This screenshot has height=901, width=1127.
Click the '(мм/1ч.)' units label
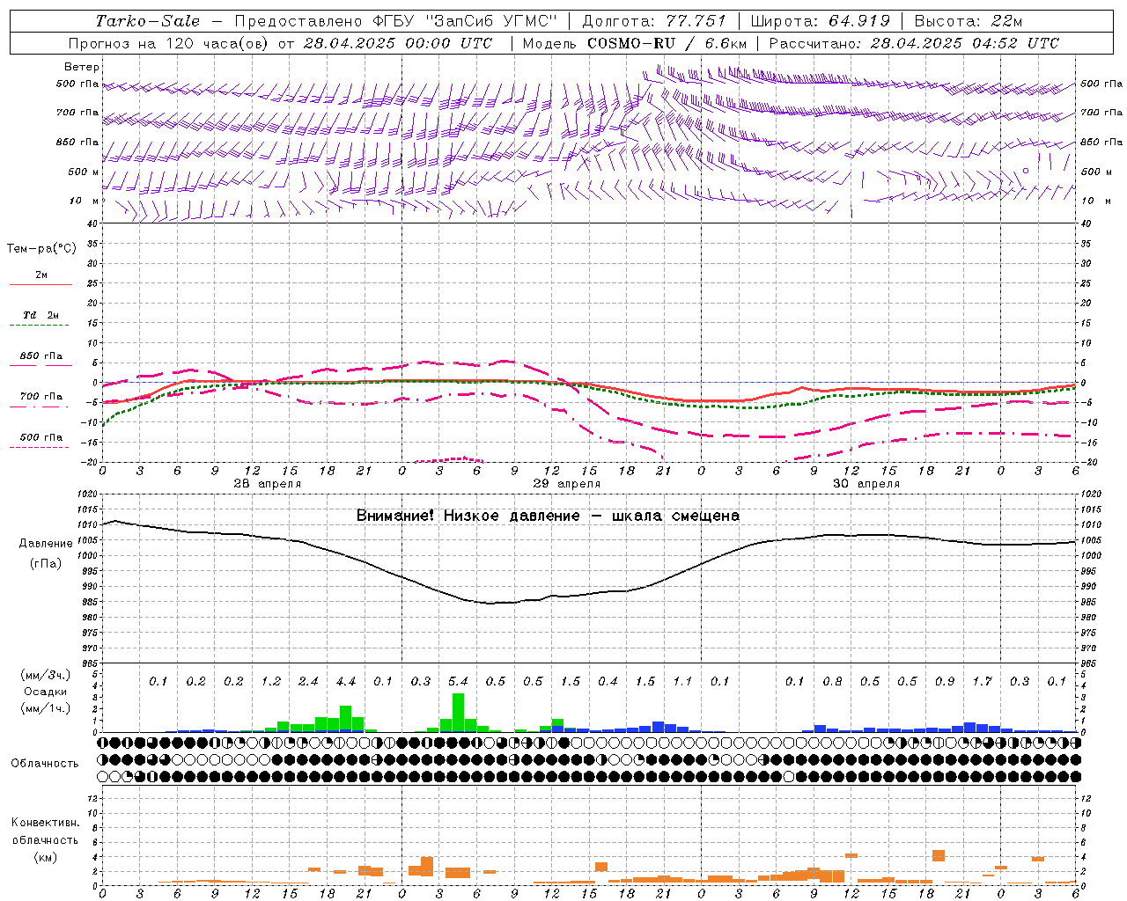coord(46,708)
